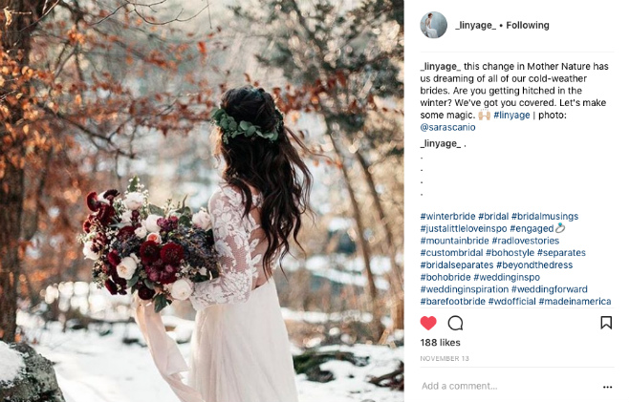The height and width of the screenshot is (402, 630).
Task: Open the #bohostyle hashtag
Action: pos(510,253)
